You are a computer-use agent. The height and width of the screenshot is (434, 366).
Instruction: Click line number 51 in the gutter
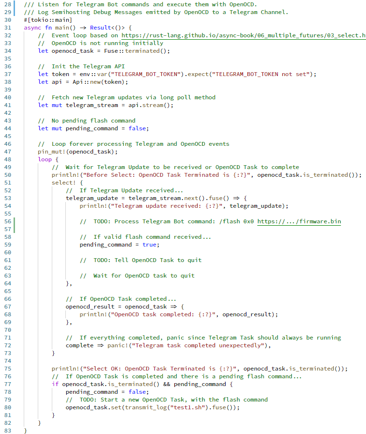coord(8,183)
